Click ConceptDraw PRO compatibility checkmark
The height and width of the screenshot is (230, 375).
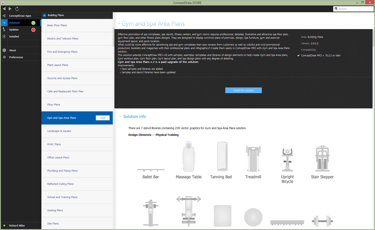tap(298, 56)
